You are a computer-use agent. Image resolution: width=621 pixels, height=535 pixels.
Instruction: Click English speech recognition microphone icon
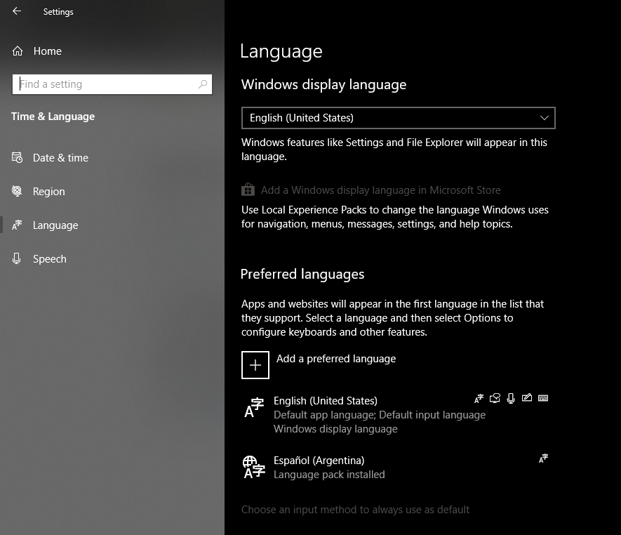[511, 398]
